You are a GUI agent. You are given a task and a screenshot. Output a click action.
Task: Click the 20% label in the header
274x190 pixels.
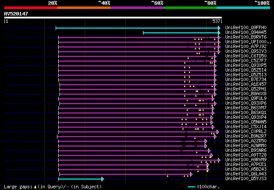[53, 3]
